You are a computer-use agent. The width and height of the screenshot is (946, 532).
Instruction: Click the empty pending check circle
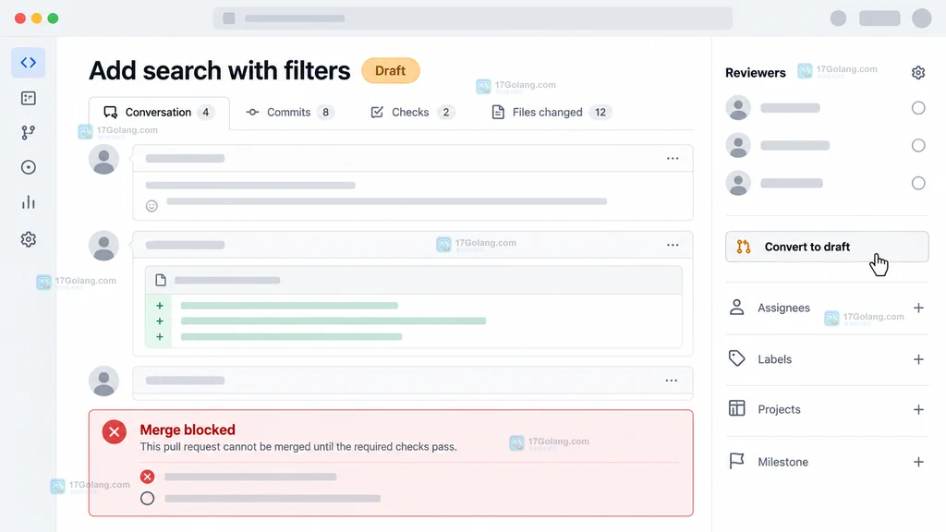(x=147, y=498)
